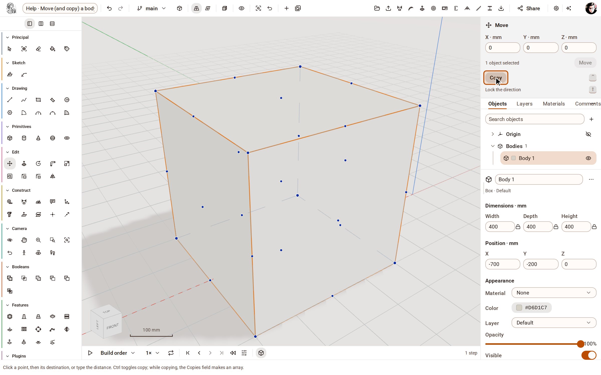601x375 pixels.
Task: Click the Search objects field
Action: click(535, 119)
